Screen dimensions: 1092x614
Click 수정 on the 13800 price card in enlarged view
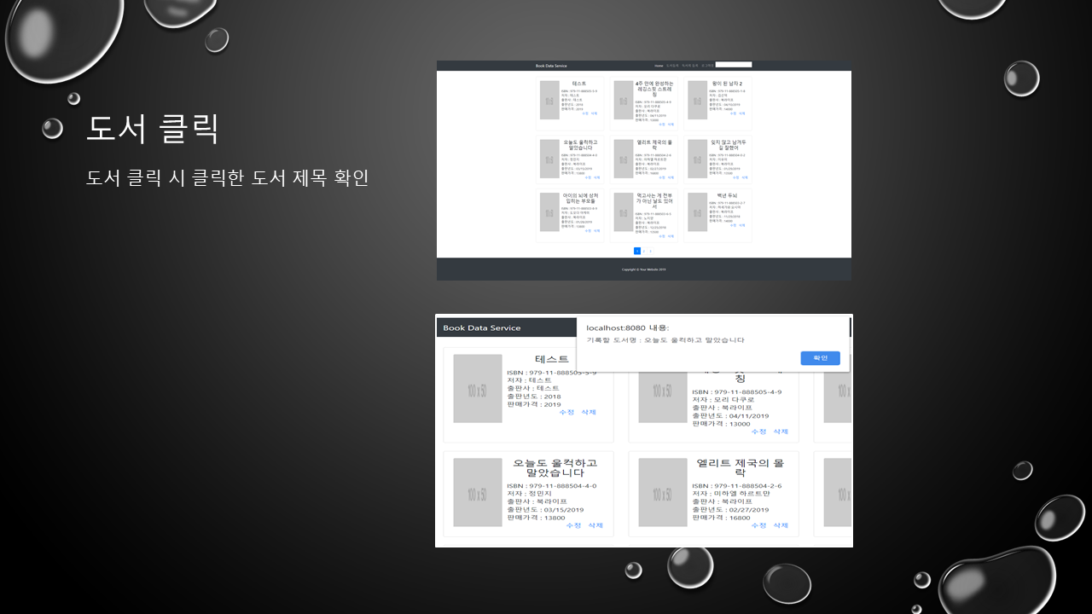pyautogui.click(x=573, y=525)
